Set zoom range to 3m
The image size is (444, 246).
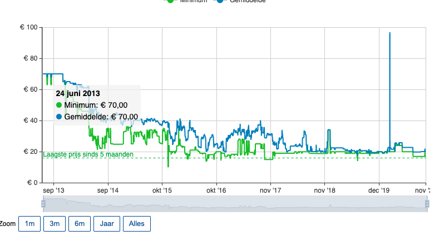click(55, 224)
